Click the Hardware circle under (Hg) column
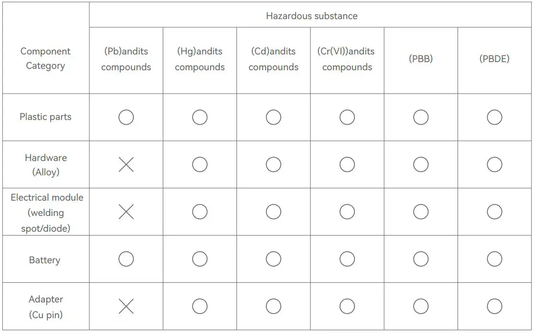This screenshot has height=333, width=534. click(200, 165)
